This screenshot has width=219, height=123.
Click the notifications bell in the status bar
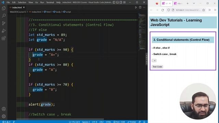click(x=144, y=122)
